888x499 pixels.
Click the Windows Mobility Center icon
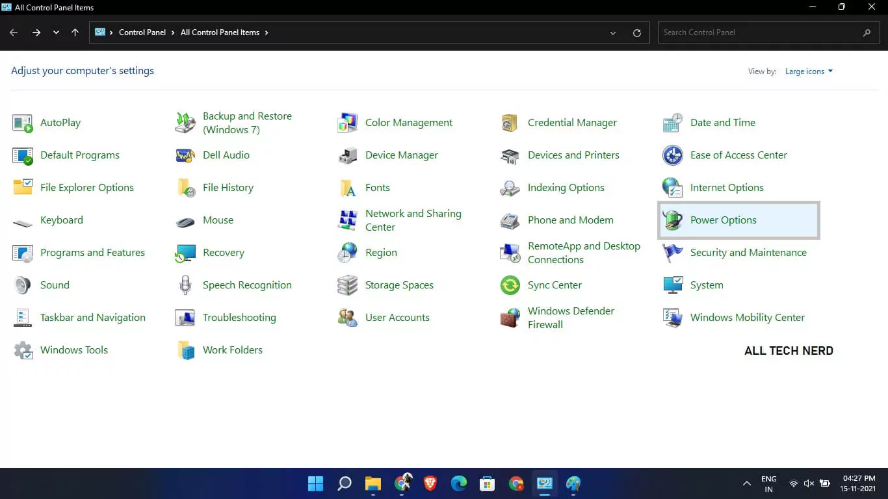[x=673, y=318]
